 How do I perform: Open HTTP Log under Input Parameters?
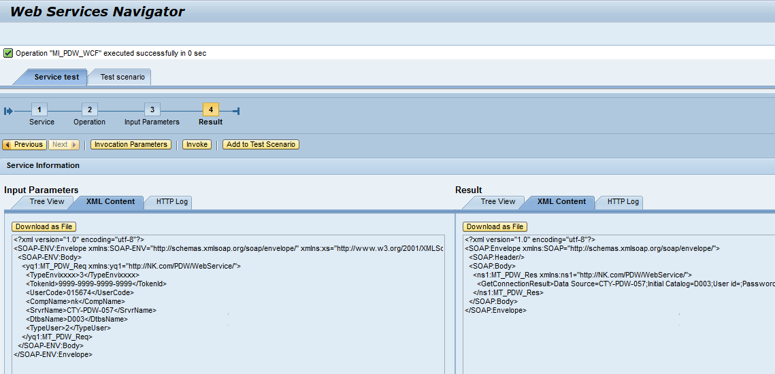click(171, 202)
